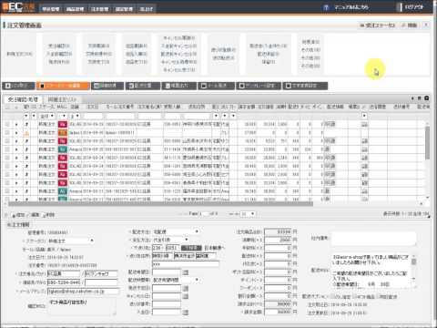Switch to 受注確認/処理 tab
Viewport: 437px width, 328px height.
coord(23,99)
